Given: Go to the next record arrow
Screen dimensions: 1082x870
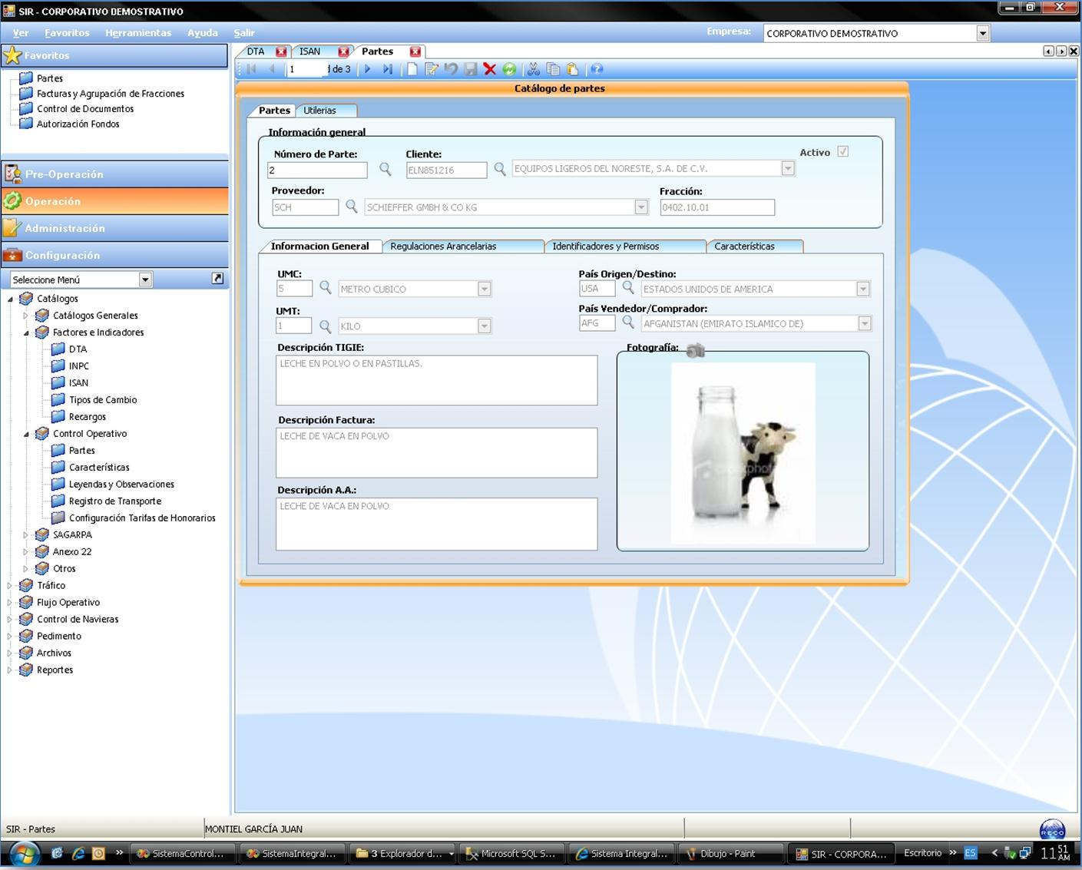Looking at the screenshot, I should pyautogui.click(x=368, y=69).
